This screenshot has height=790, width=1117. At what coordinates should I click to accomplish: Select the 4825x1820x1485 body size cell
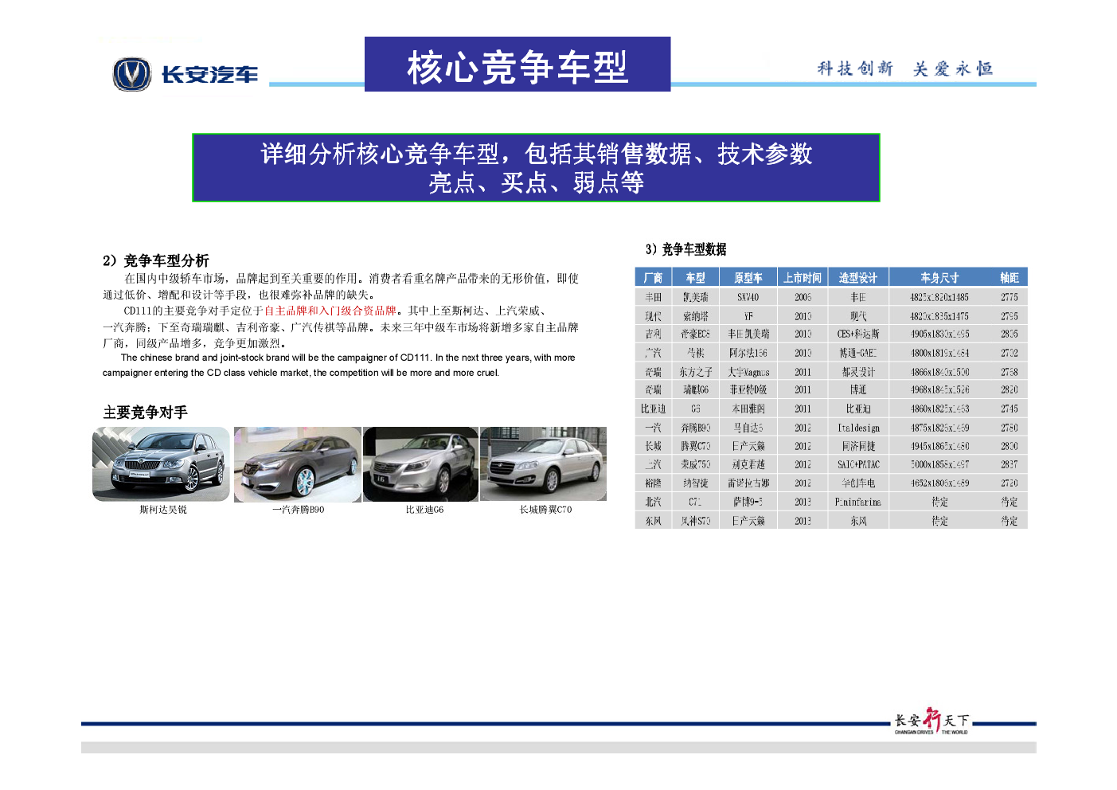(x=939, y=297)
